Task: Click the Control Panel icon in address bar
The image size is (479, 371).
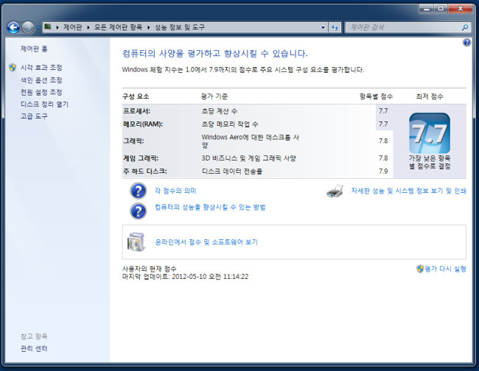Action: (48, 26)
